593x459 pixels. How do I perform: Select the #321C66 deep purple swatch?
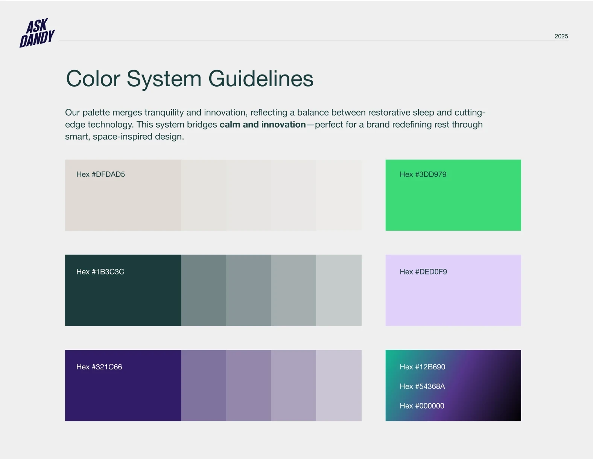click(123, 385)
